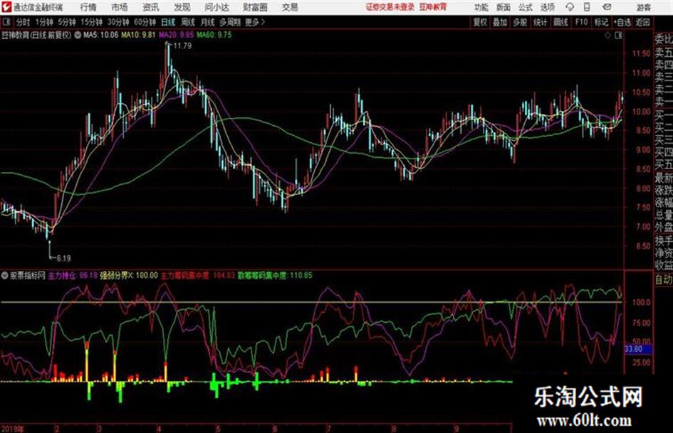
Task: Expand the 更多 period options
Action: click(x=255, y=22)
